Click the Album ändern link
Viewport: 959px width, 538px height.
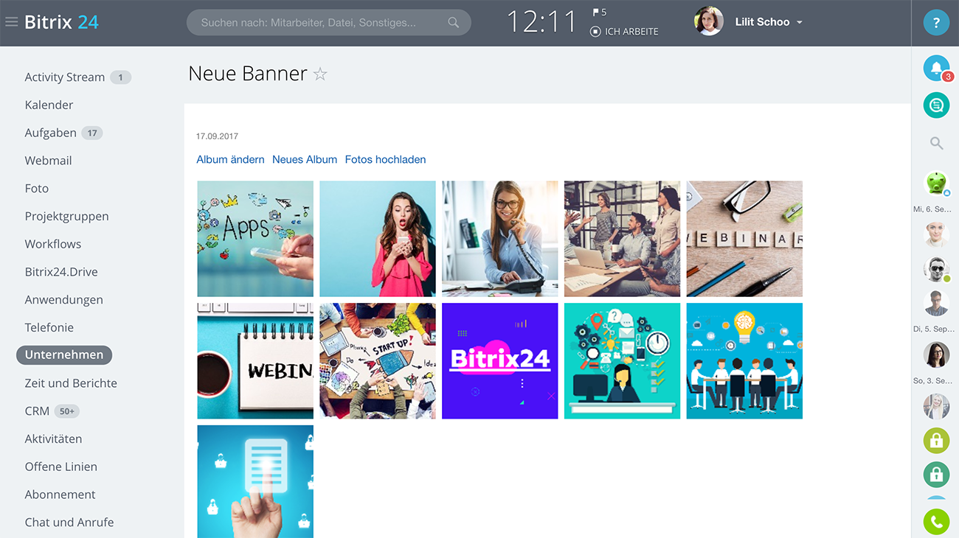(x=230, y=159)
